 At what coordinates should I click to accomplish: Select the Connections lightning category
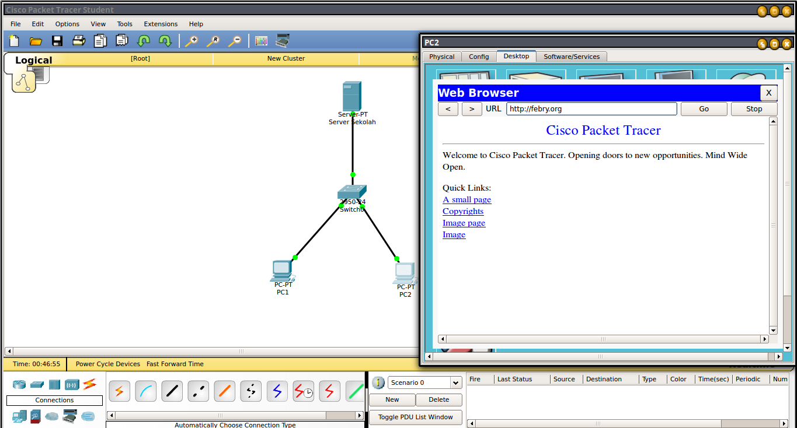[x=89, y=384]
